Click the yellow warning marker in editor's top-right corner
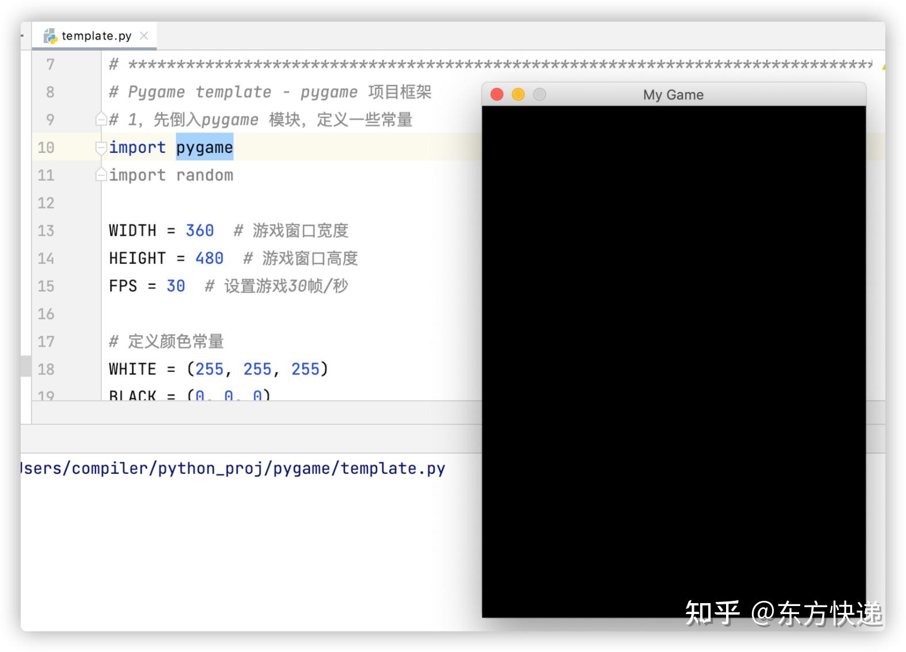The width and height of the screenshot is (906, 652). tap(883, 67)
